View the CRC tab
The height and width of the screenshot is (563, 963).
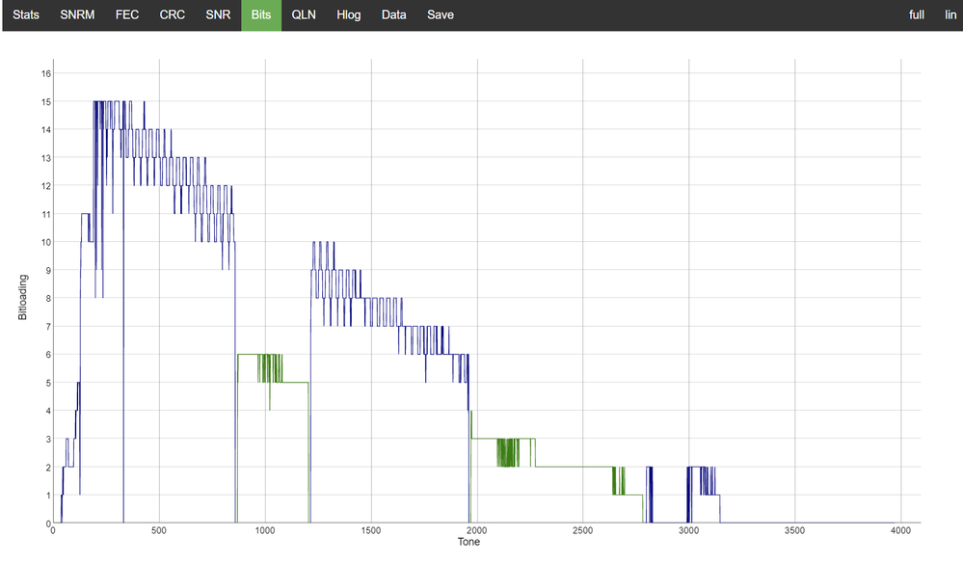coord(173,15)
